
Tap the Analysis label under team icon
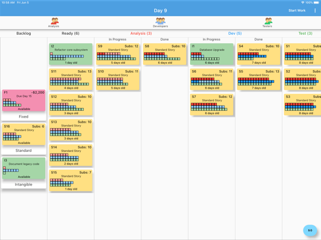click(53, 26)
